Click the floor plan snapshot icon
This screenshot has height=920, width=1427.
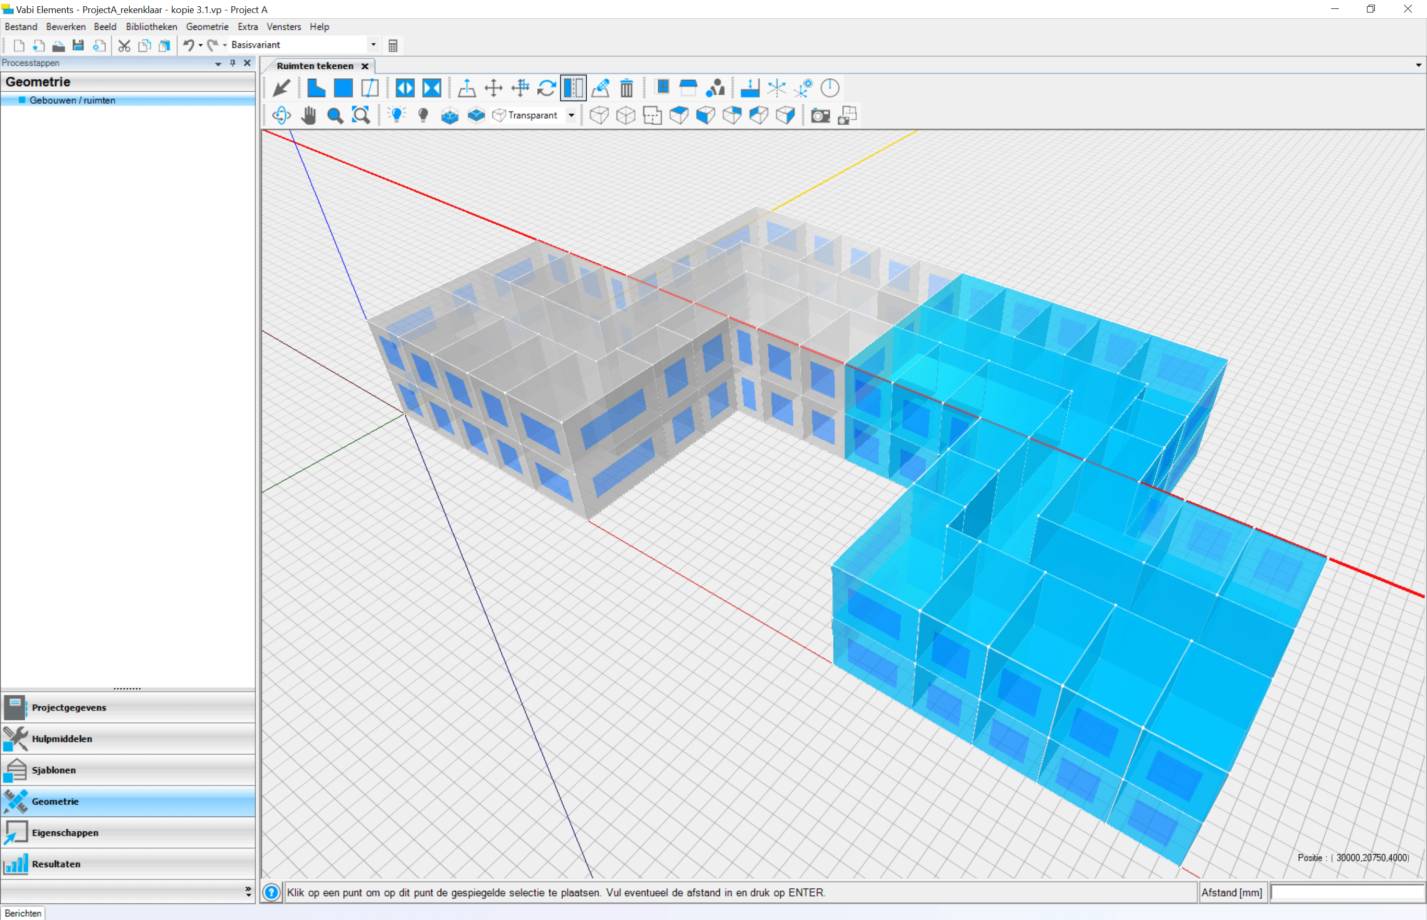[847, 115]
